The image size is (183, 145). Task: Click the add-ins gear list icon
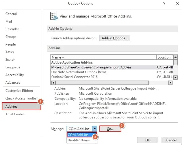(54, 16)
